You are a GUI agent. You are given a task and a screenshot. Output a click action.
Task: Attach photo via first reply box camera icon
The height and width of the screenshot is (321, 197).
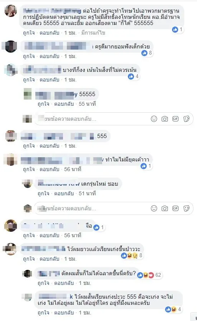[165, 119]
